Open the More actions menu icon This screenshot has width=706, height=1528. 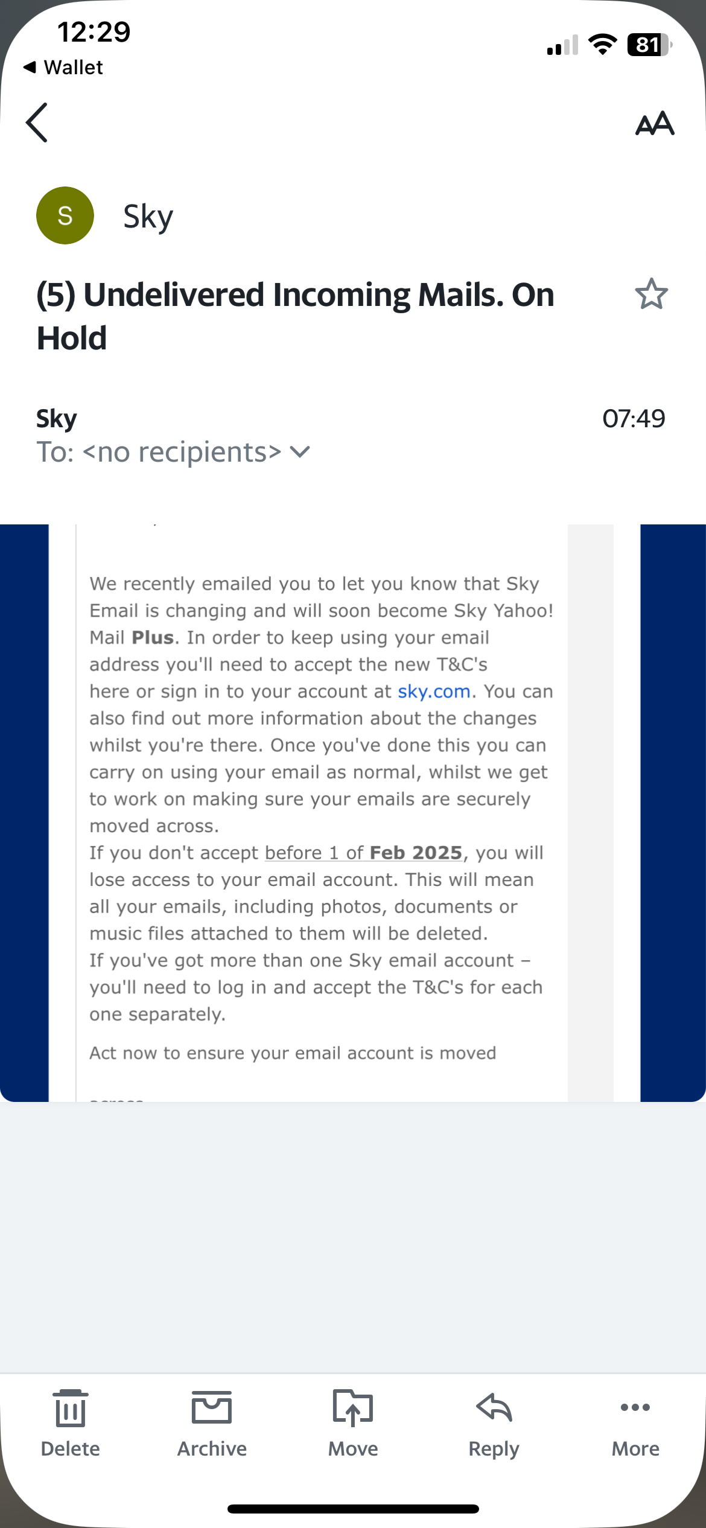coord(634,1407)
